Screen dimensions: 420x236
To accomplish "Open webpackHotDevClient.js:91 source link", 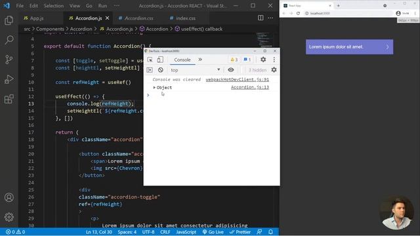I will (238, 79).
